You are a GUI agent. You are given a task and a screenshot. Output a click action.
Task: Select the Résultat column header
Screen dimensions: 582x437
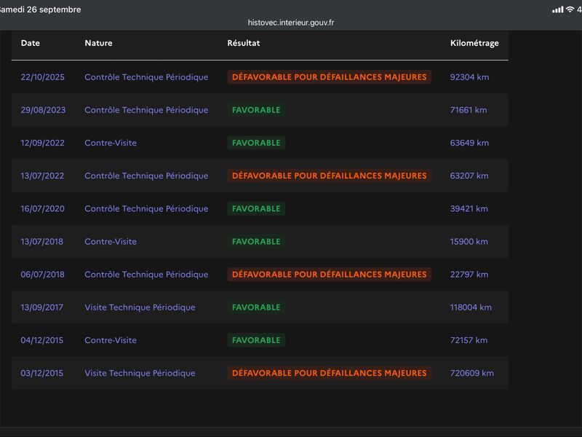244,43
